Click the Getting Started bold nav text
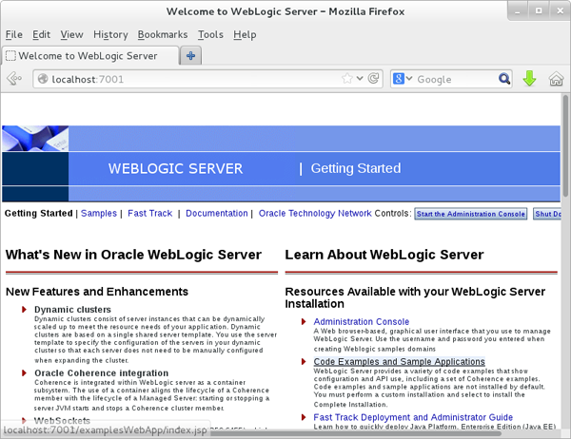Screen dimensions: 571x439 38,213
